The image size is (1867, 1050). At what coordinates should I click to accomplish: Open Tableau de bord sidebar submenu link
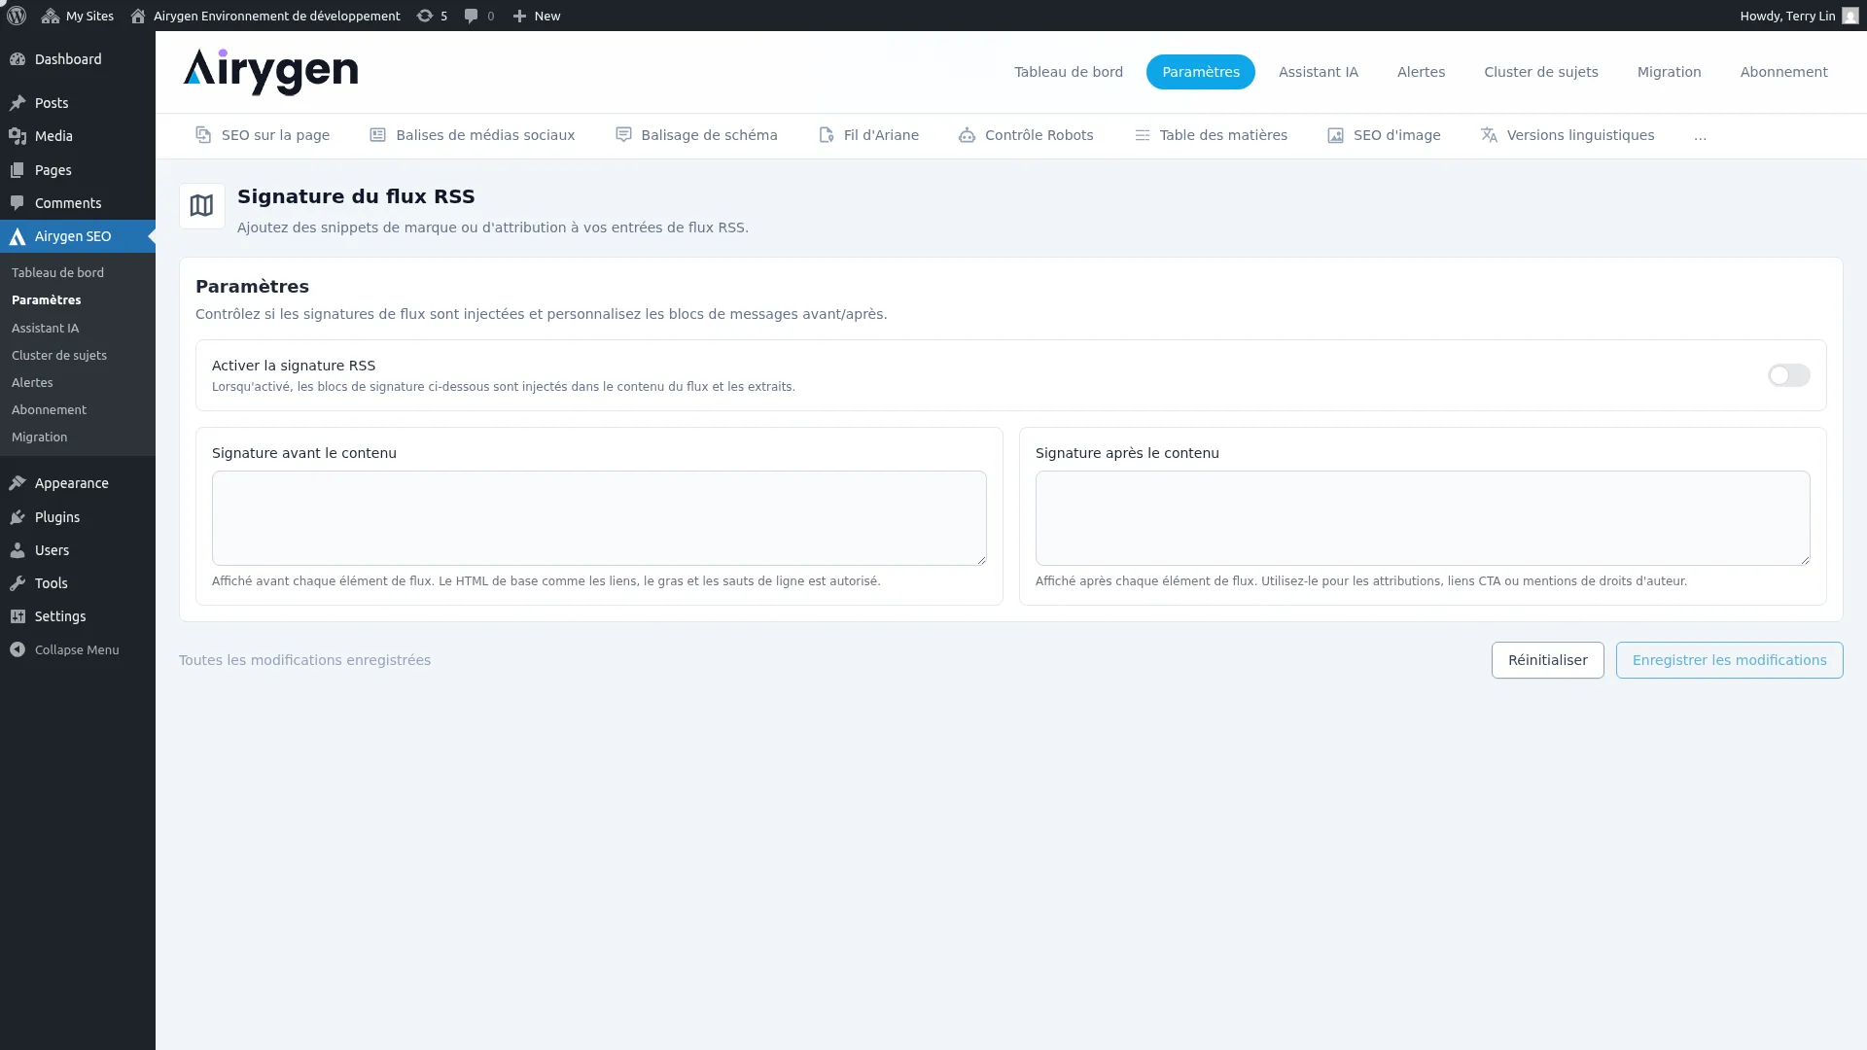(x=57, y=273)
